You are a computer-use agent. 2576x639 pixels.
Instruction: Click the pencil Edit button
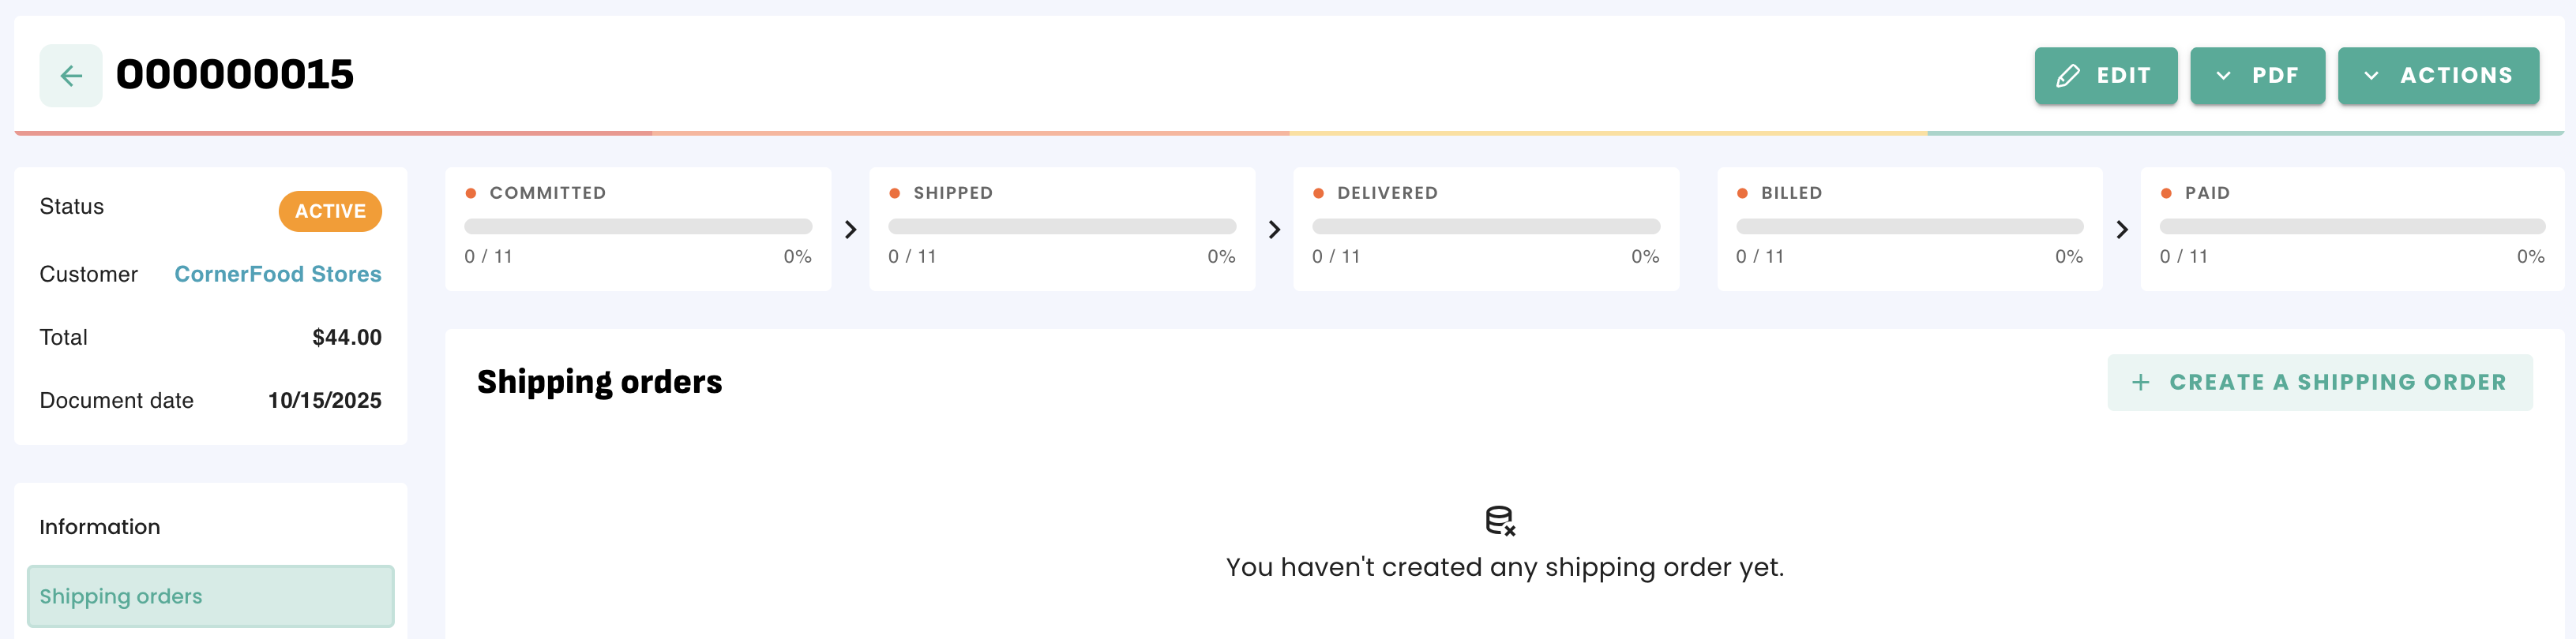[2105, 76]
